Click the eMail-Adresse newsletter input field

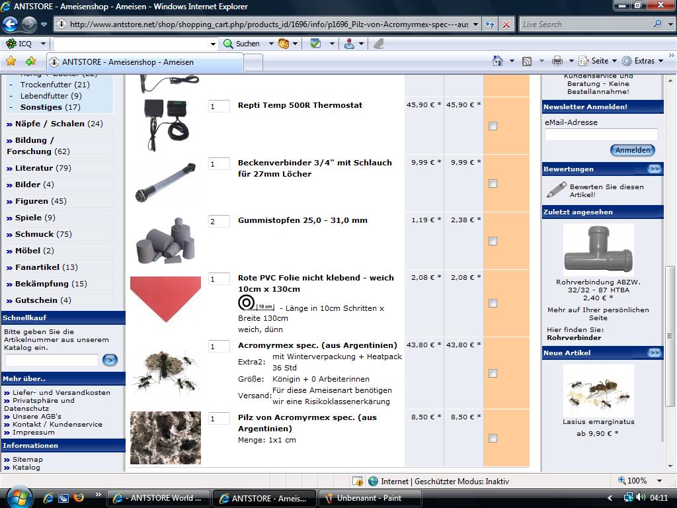[x=600, y=135]
